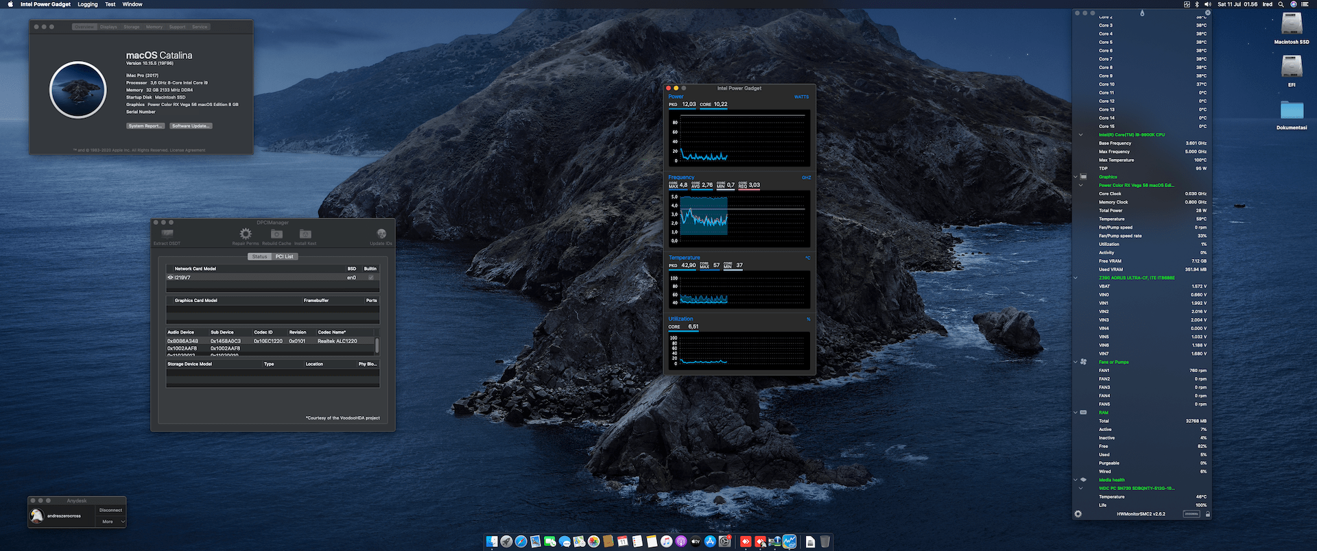Image resolution: width=1317 pixels, height=551 pixels.
Task: Collapse the Media health section
Action: 1075,480
